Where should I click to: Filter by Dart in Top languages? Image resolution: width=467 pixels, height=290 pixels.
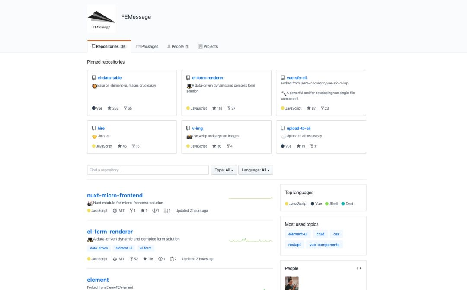(347, 203)
